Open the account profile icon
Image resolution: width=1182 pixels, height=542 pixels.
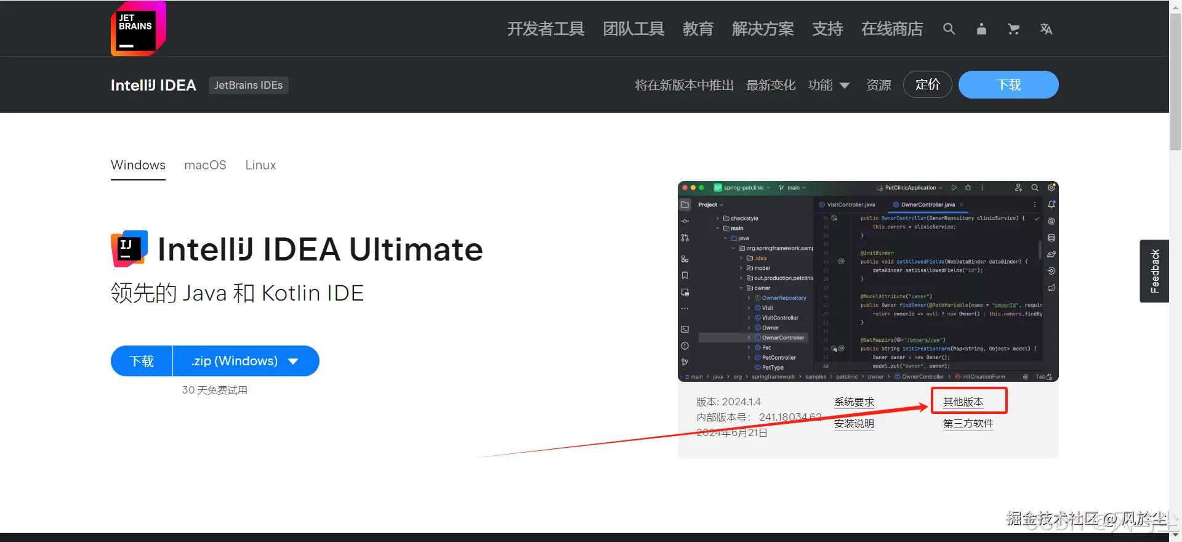coord(981,29)
